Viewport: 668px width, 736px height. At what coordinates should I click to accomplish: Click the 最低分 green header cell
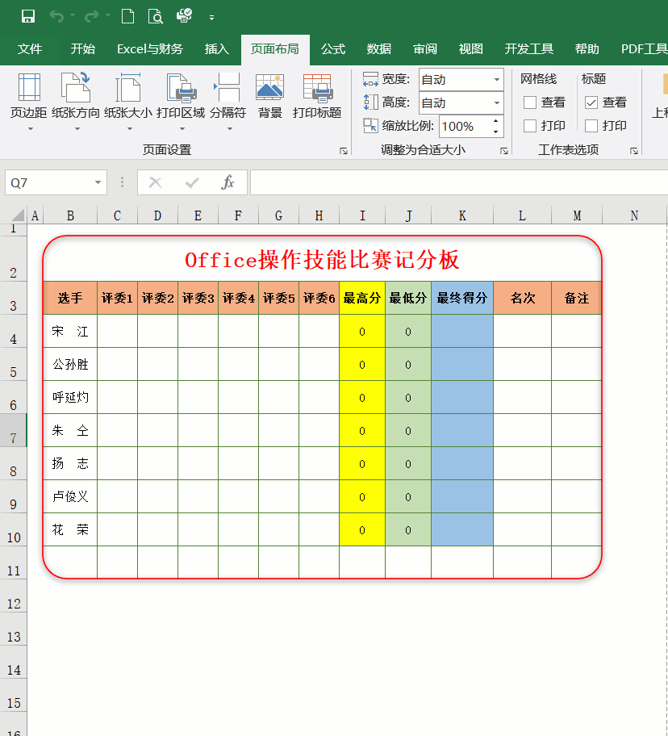pyautogui.click(x=408, y=298)
